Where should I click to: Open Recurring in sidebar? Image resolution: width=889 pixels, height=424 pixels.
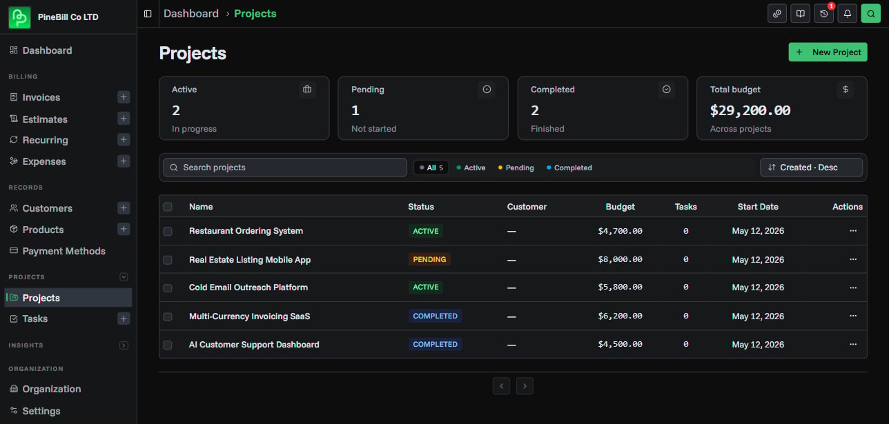pos(45,140)
